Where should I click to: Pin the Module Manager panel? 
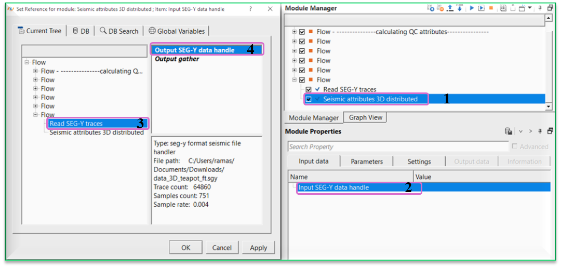[540, 8]
